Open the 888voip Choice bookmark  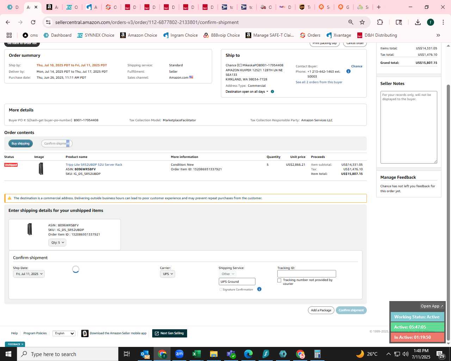tap(222, 35)
